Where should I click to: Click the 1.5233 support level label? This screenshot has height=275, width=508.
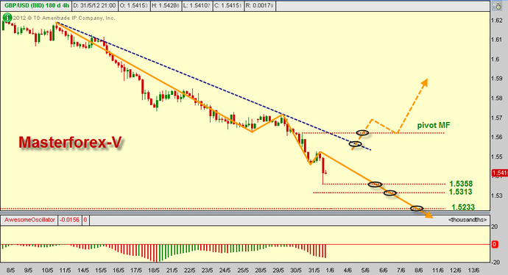(x=463, y=207)
